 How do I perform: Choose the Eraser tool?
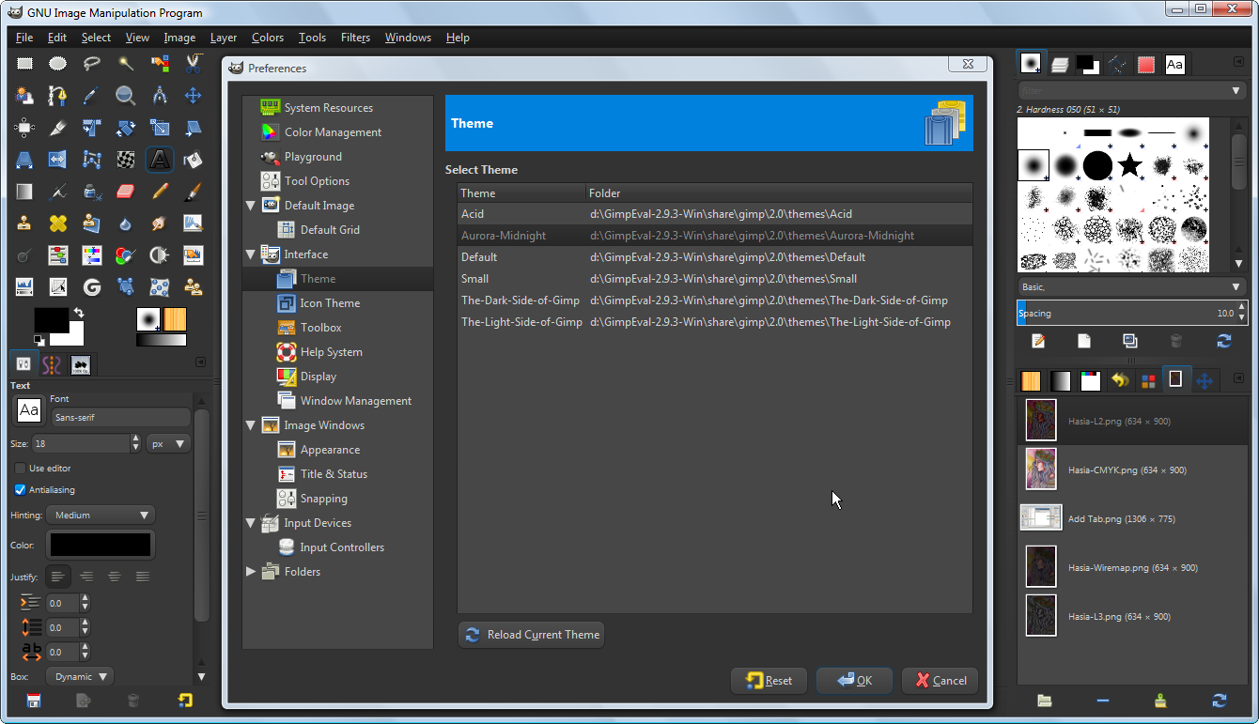[126, 192]
